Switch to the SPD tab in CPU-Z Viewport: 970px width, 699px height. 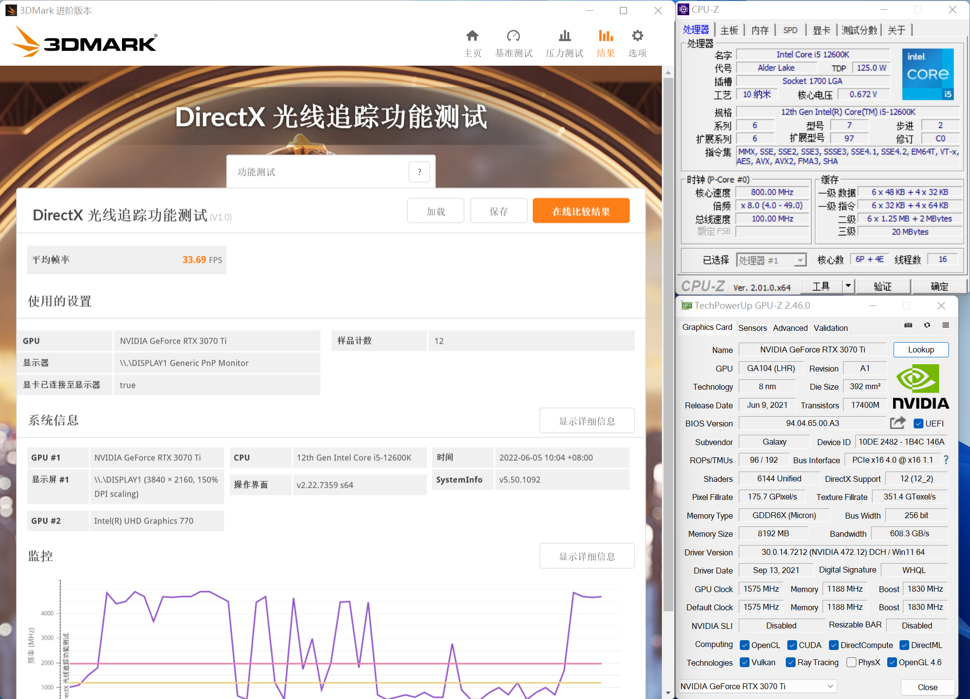tap(791, 30)
